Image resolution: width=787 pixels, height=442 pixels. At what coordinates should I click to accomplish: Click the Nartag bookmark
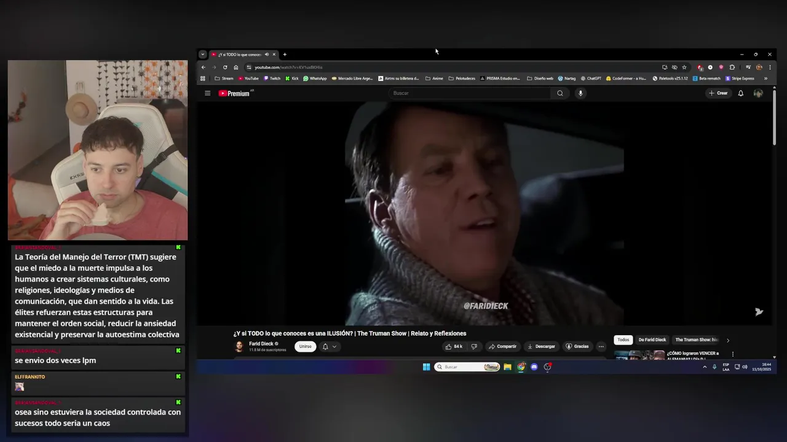coord(567,79)
